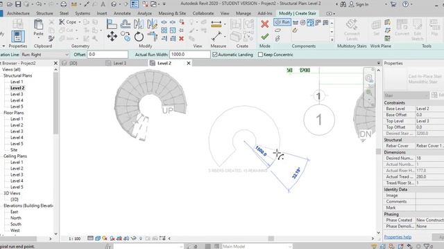Viewport: 444px width, 249px height.
Task: Click the Detail Level icon in view control bar
Action: click(90, 239)
